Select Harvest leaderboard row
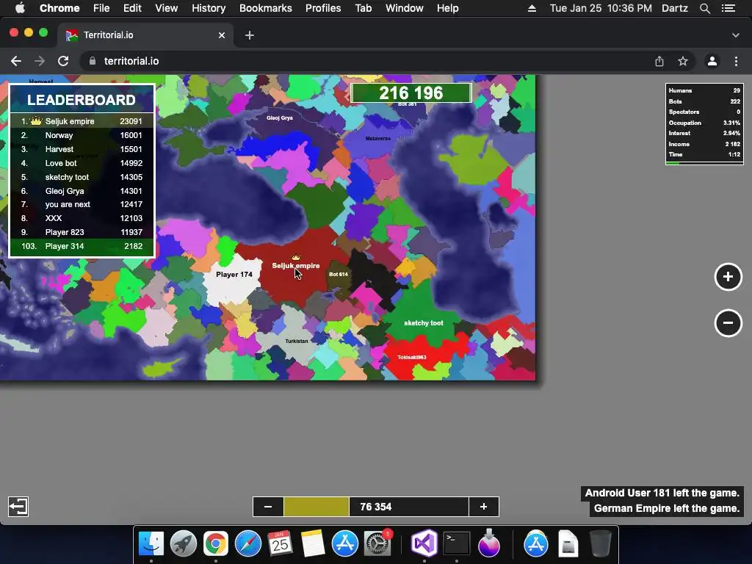 click(82, 149)
